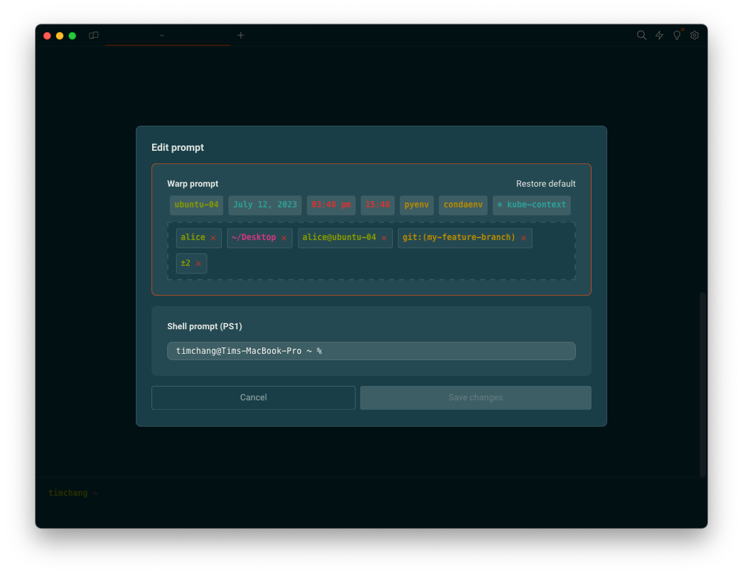This screenshot has height=575, width=743.
Task: Select the ~ terminal tab
Action: 168,36
